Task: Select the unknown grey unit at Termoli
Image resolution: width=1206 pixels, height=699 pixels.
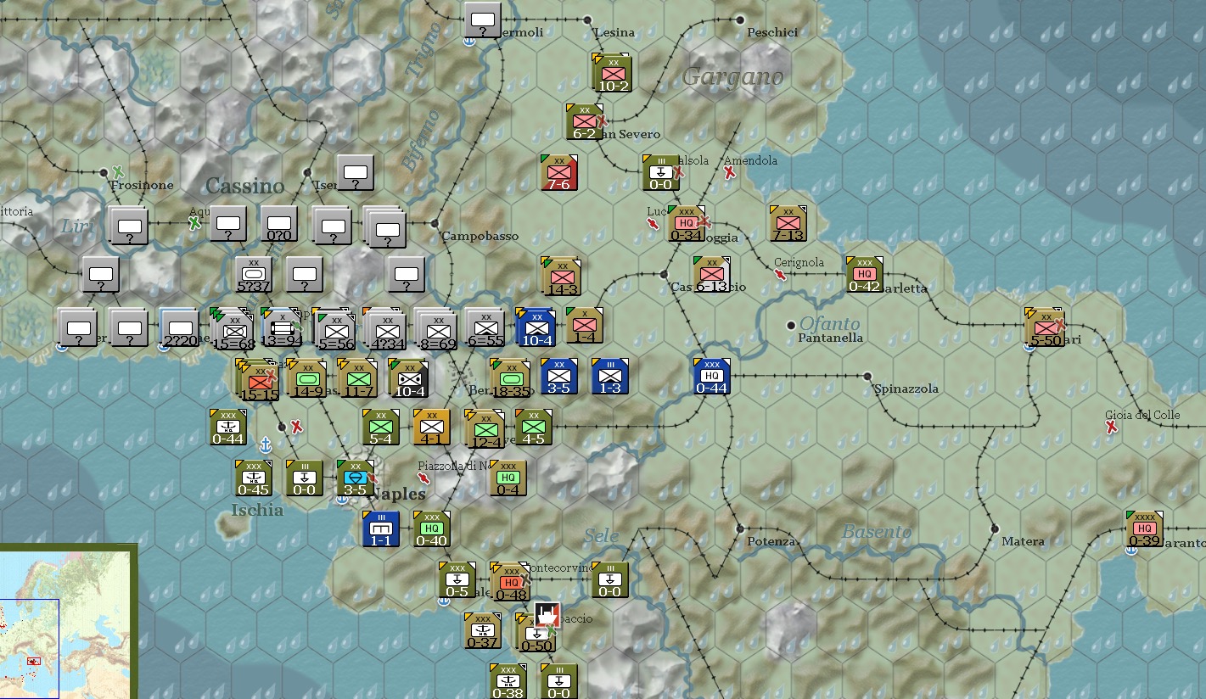Action: pos(483,20)
